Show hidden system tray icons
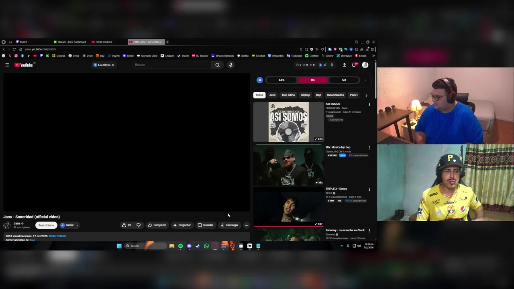 342,246
